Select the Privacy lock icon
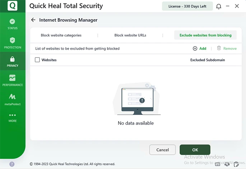Viewport: 246px width, 169px height. pyautogui.click(x=13, y=61)
